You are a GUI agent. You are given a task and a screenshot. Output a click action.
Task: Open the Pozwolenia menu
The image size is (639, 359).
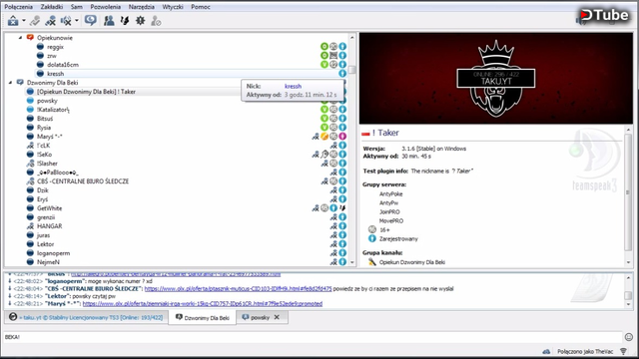(x=105, y=7)
